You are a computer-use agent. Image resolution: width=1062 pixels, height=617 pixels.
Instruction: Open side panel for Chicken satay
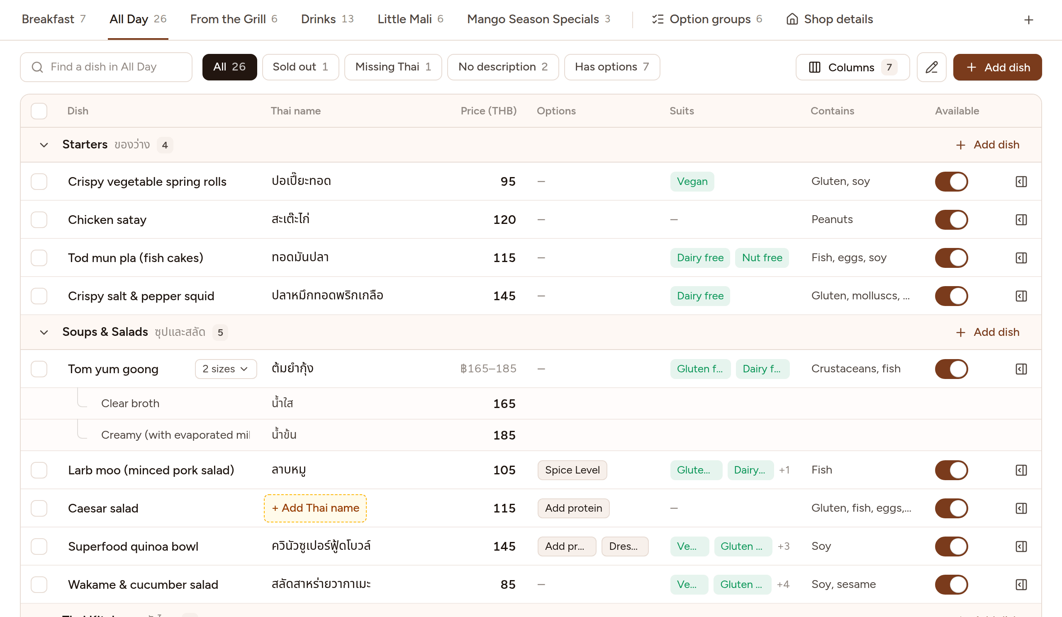[1021, 219]
